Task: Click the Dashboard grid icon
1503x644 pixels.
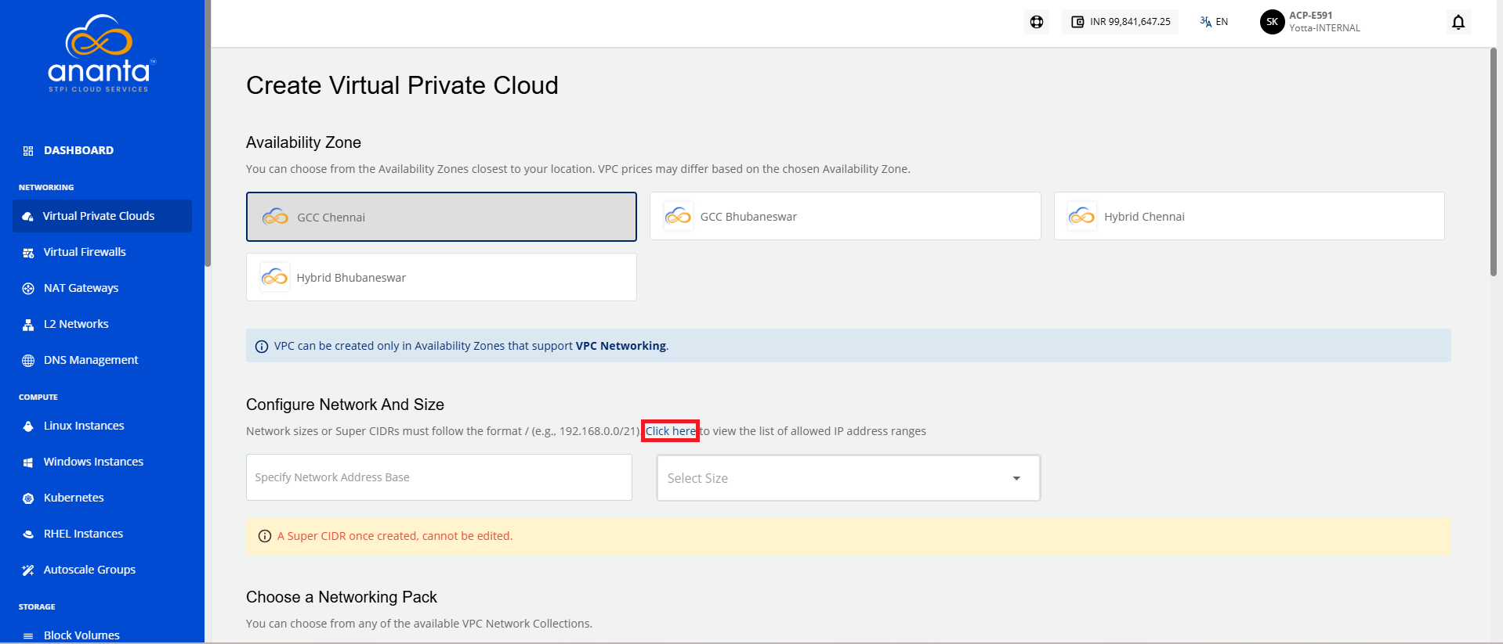Action: point(28,151)
